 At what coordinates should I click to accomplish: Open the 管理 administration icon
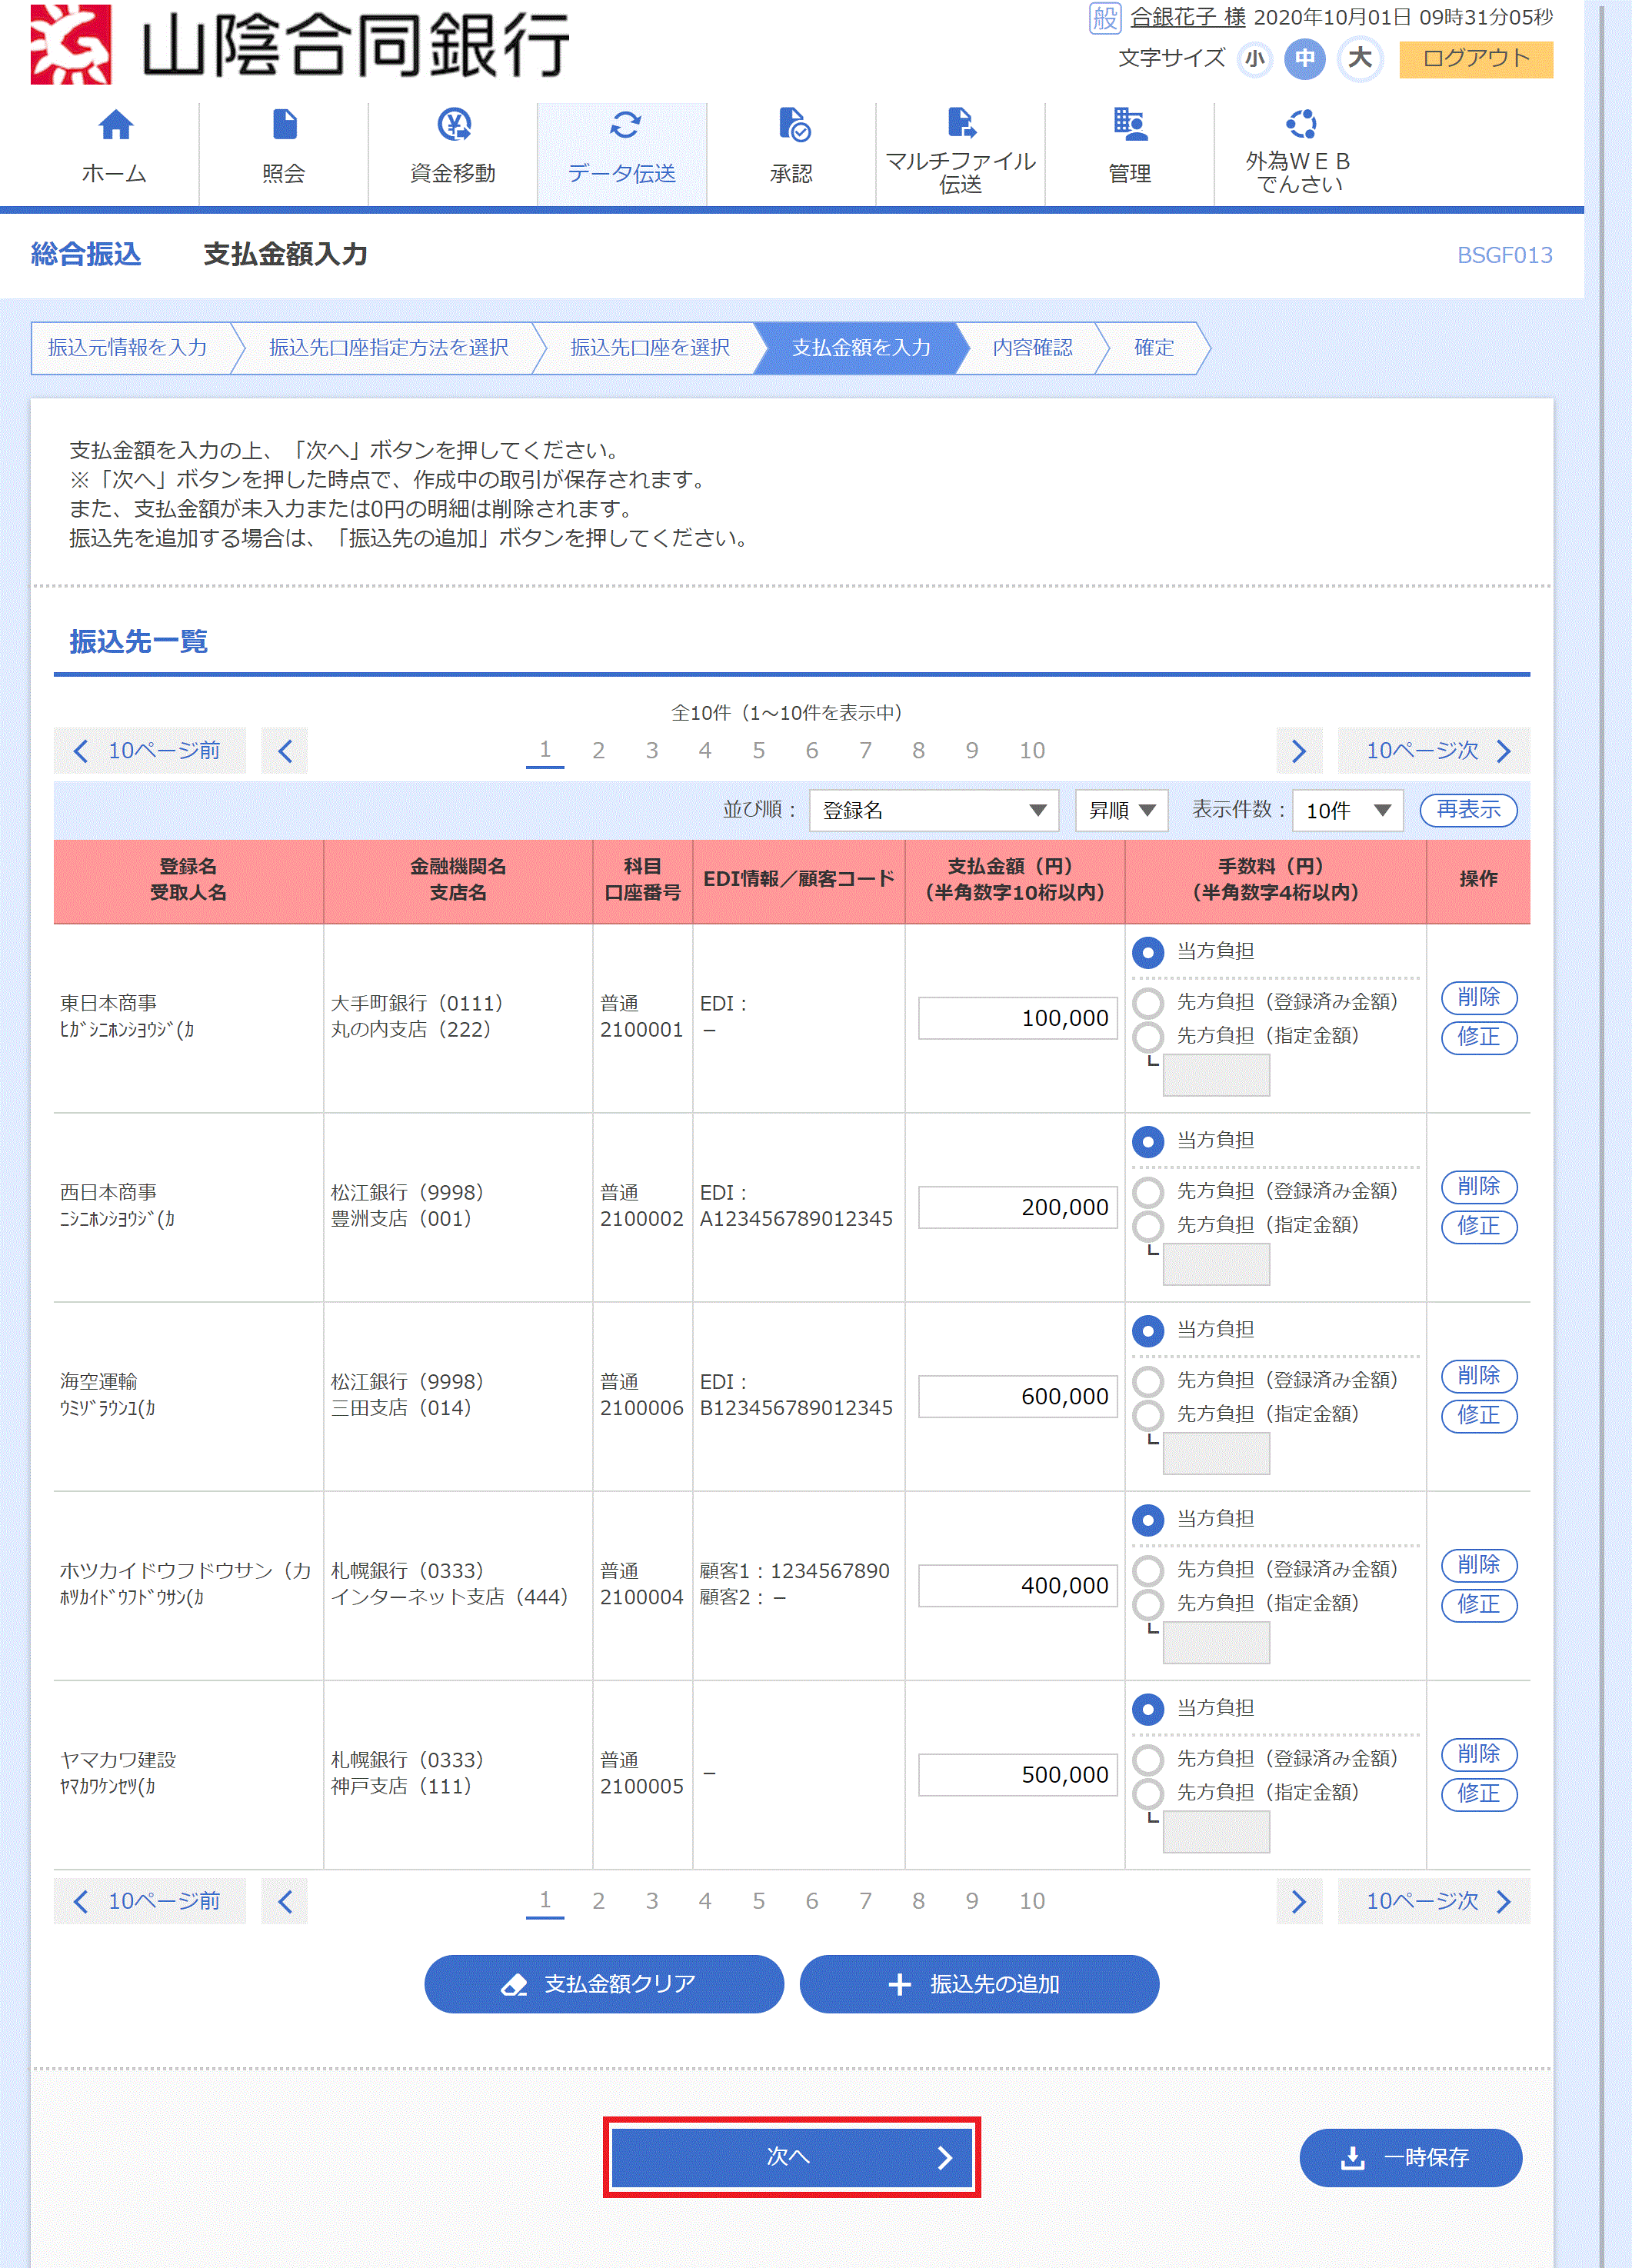click(x=1130, y=125)
